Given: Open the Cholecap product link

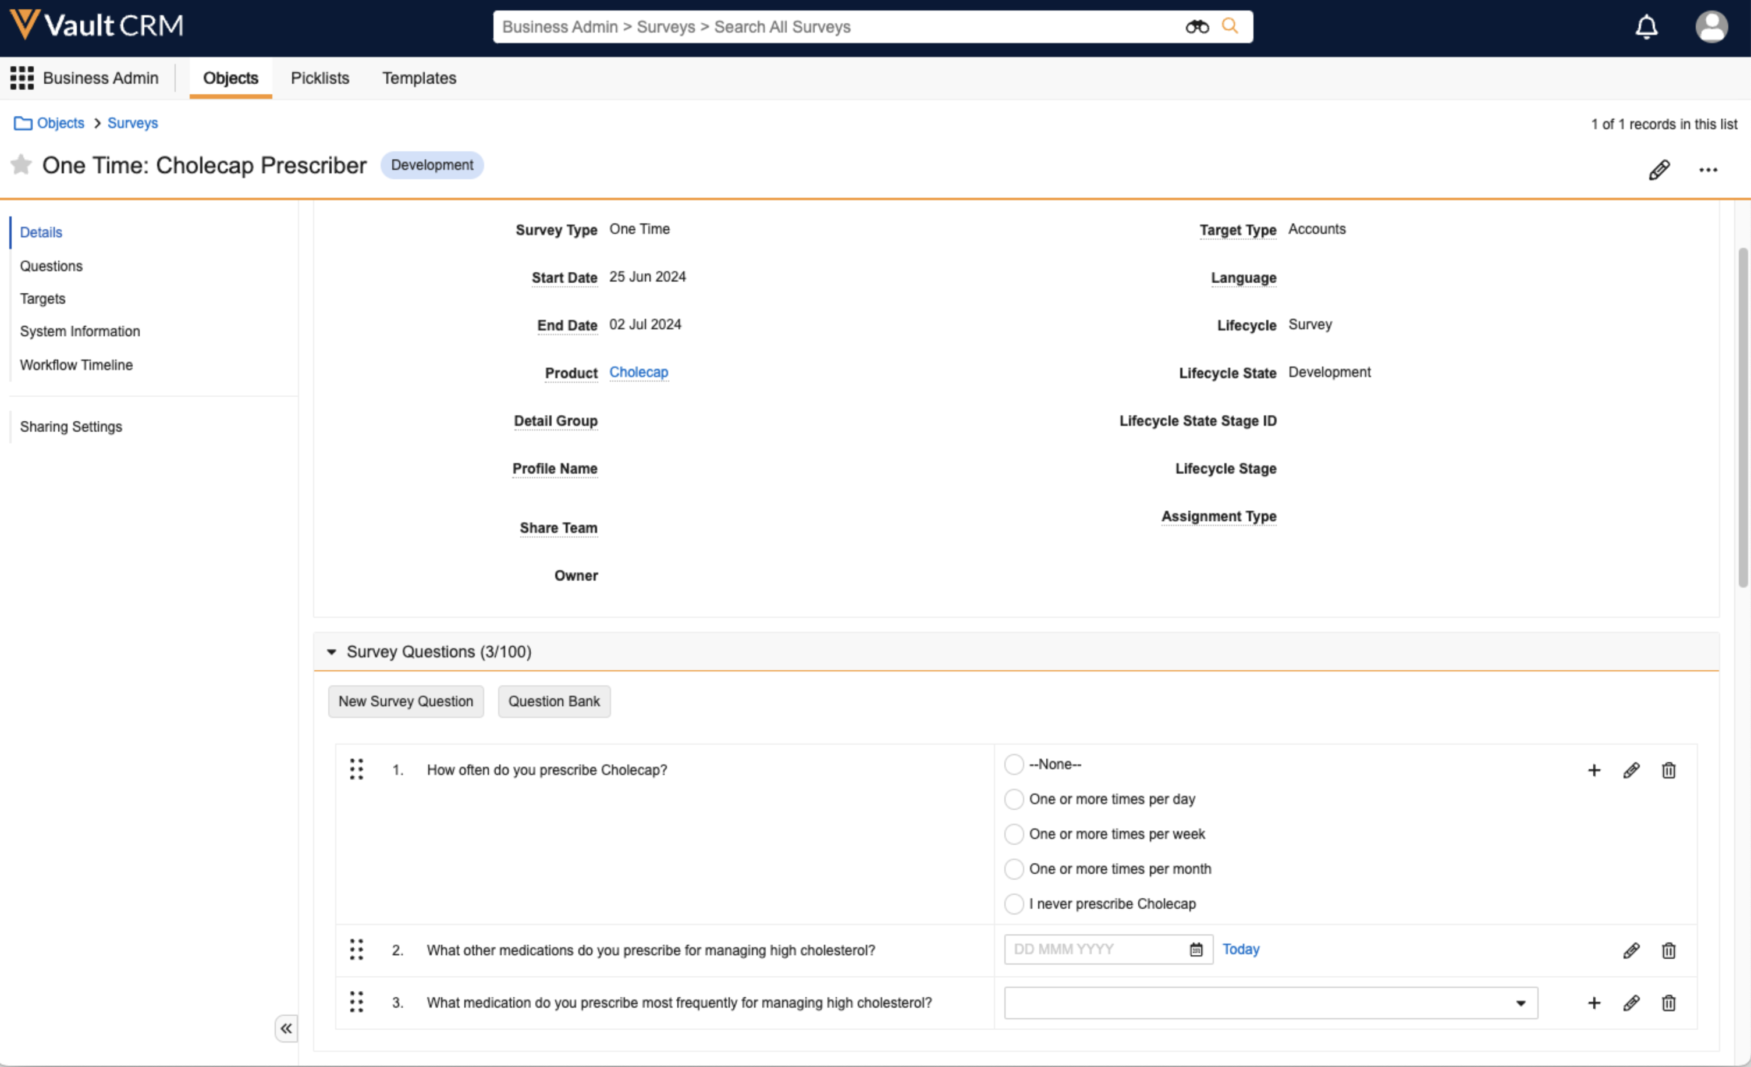Looking at the screenshot, I should [x=638, y=372].
